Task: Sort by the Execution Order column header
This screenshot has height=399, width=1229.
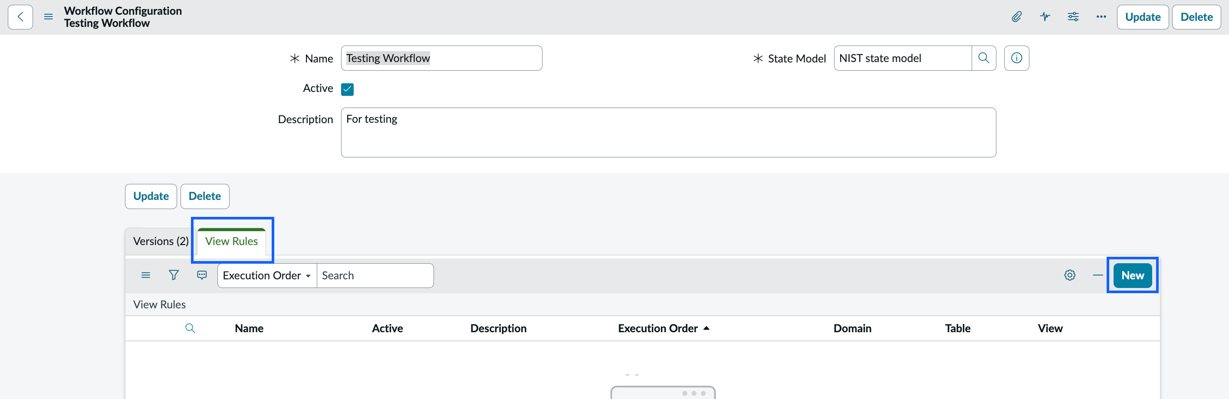Action: (658, 328)
